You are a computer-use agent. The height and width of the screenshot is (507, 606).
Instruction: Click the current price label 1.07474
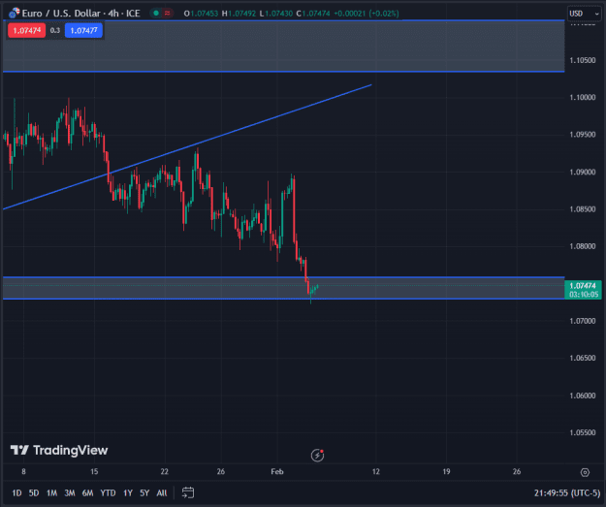click(x=583, y=290)
